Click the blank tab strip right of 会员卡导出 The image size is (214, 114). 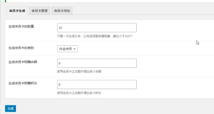(x=143, y=11)
